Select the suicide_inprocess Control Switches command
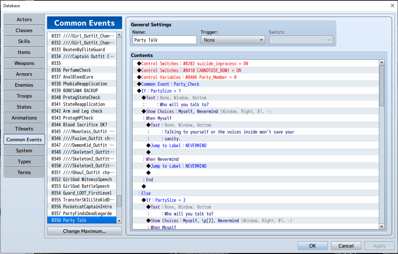This screenshot has width=398, height=254. pyautogui.click(x=256, y=64)
